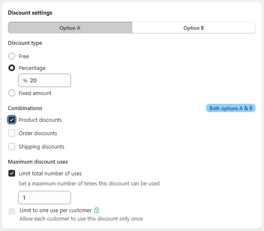Click the percentage value input field
The height and width of the screenshot is (231, 264).
(x=44, y=80)
